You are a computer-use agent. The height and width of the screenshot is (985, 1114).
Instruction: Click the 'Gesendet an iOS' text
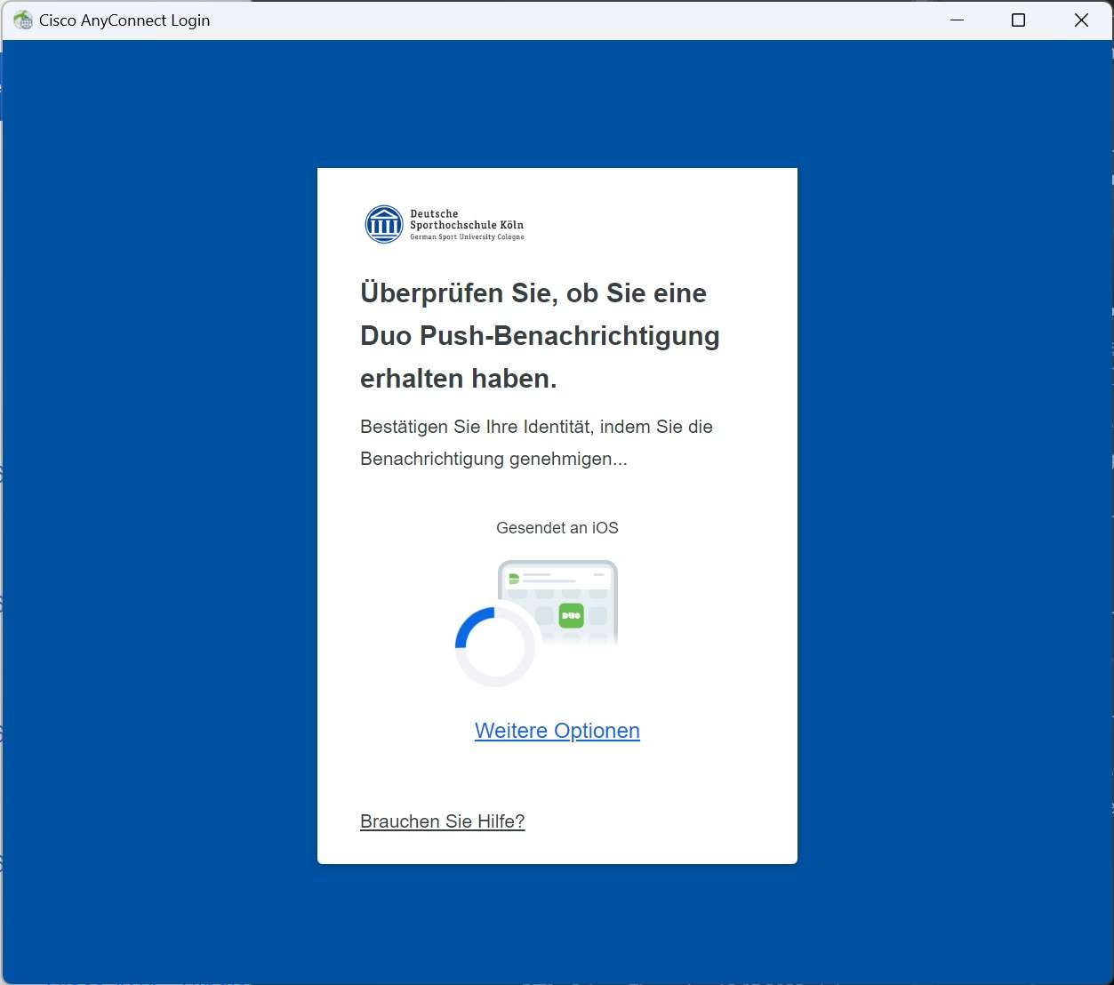click(x=557, y=528)
